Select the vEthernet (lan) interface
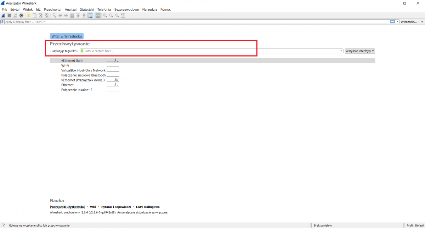Viewport: 425px width, 228px height. [x=212, y=61]
